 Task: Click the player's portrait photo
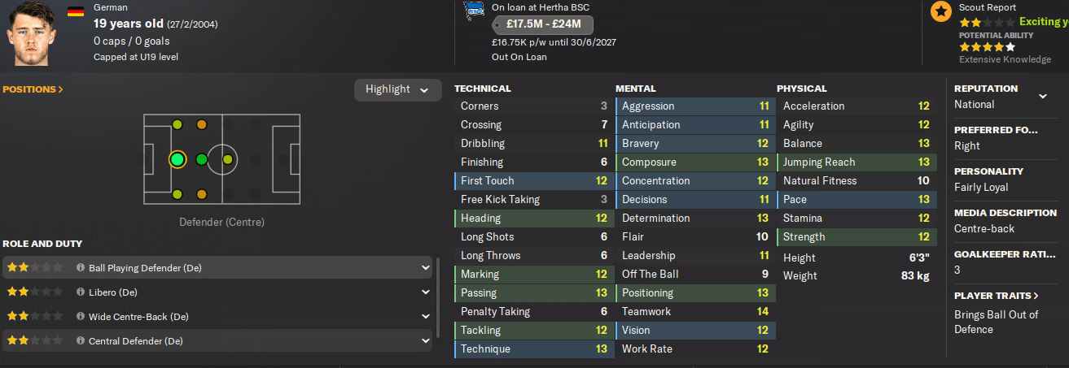[33, 32]
